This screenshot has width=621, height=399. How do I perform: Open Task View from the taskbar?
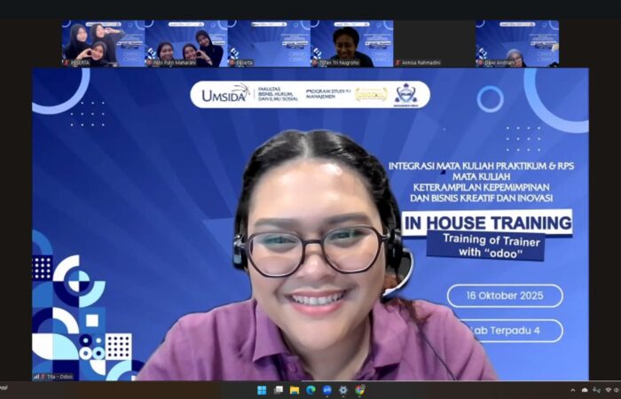click(x=279, y=390)
